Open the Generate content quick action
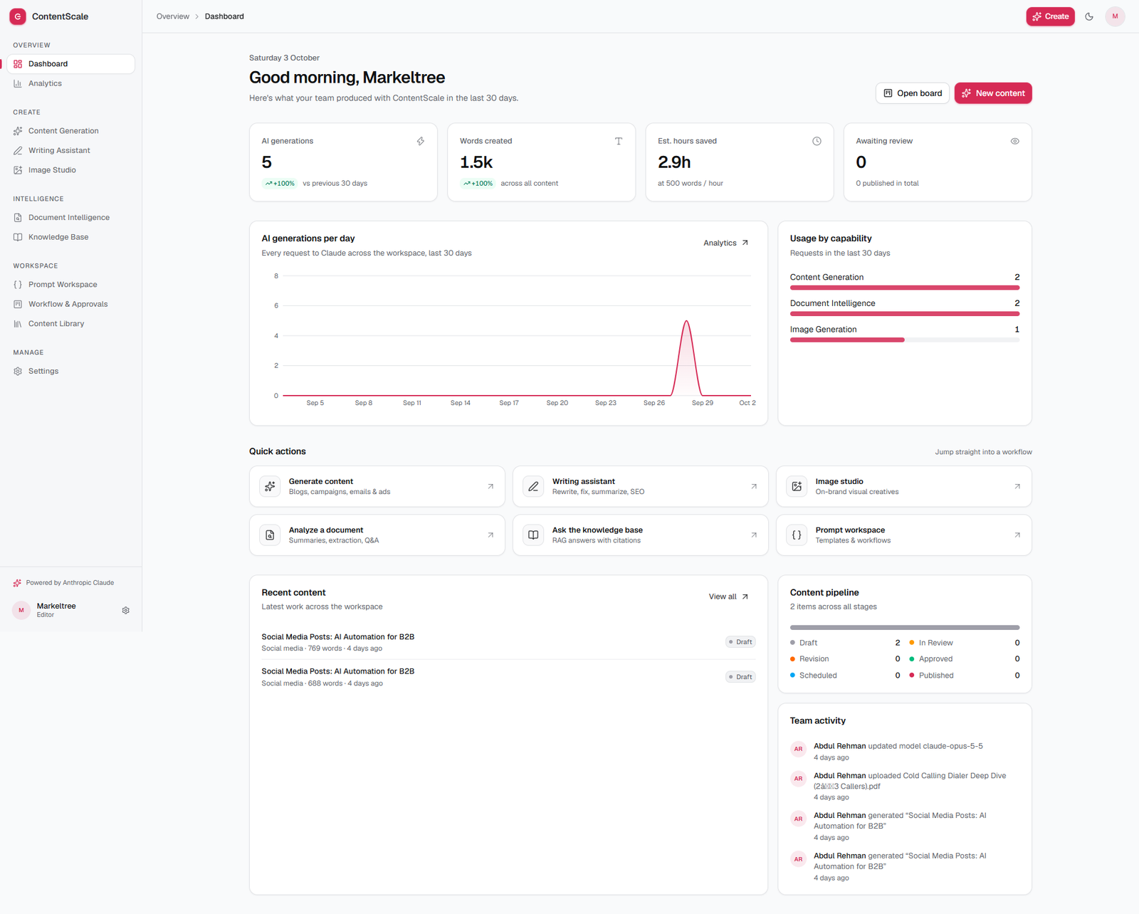 click(377, 486)
